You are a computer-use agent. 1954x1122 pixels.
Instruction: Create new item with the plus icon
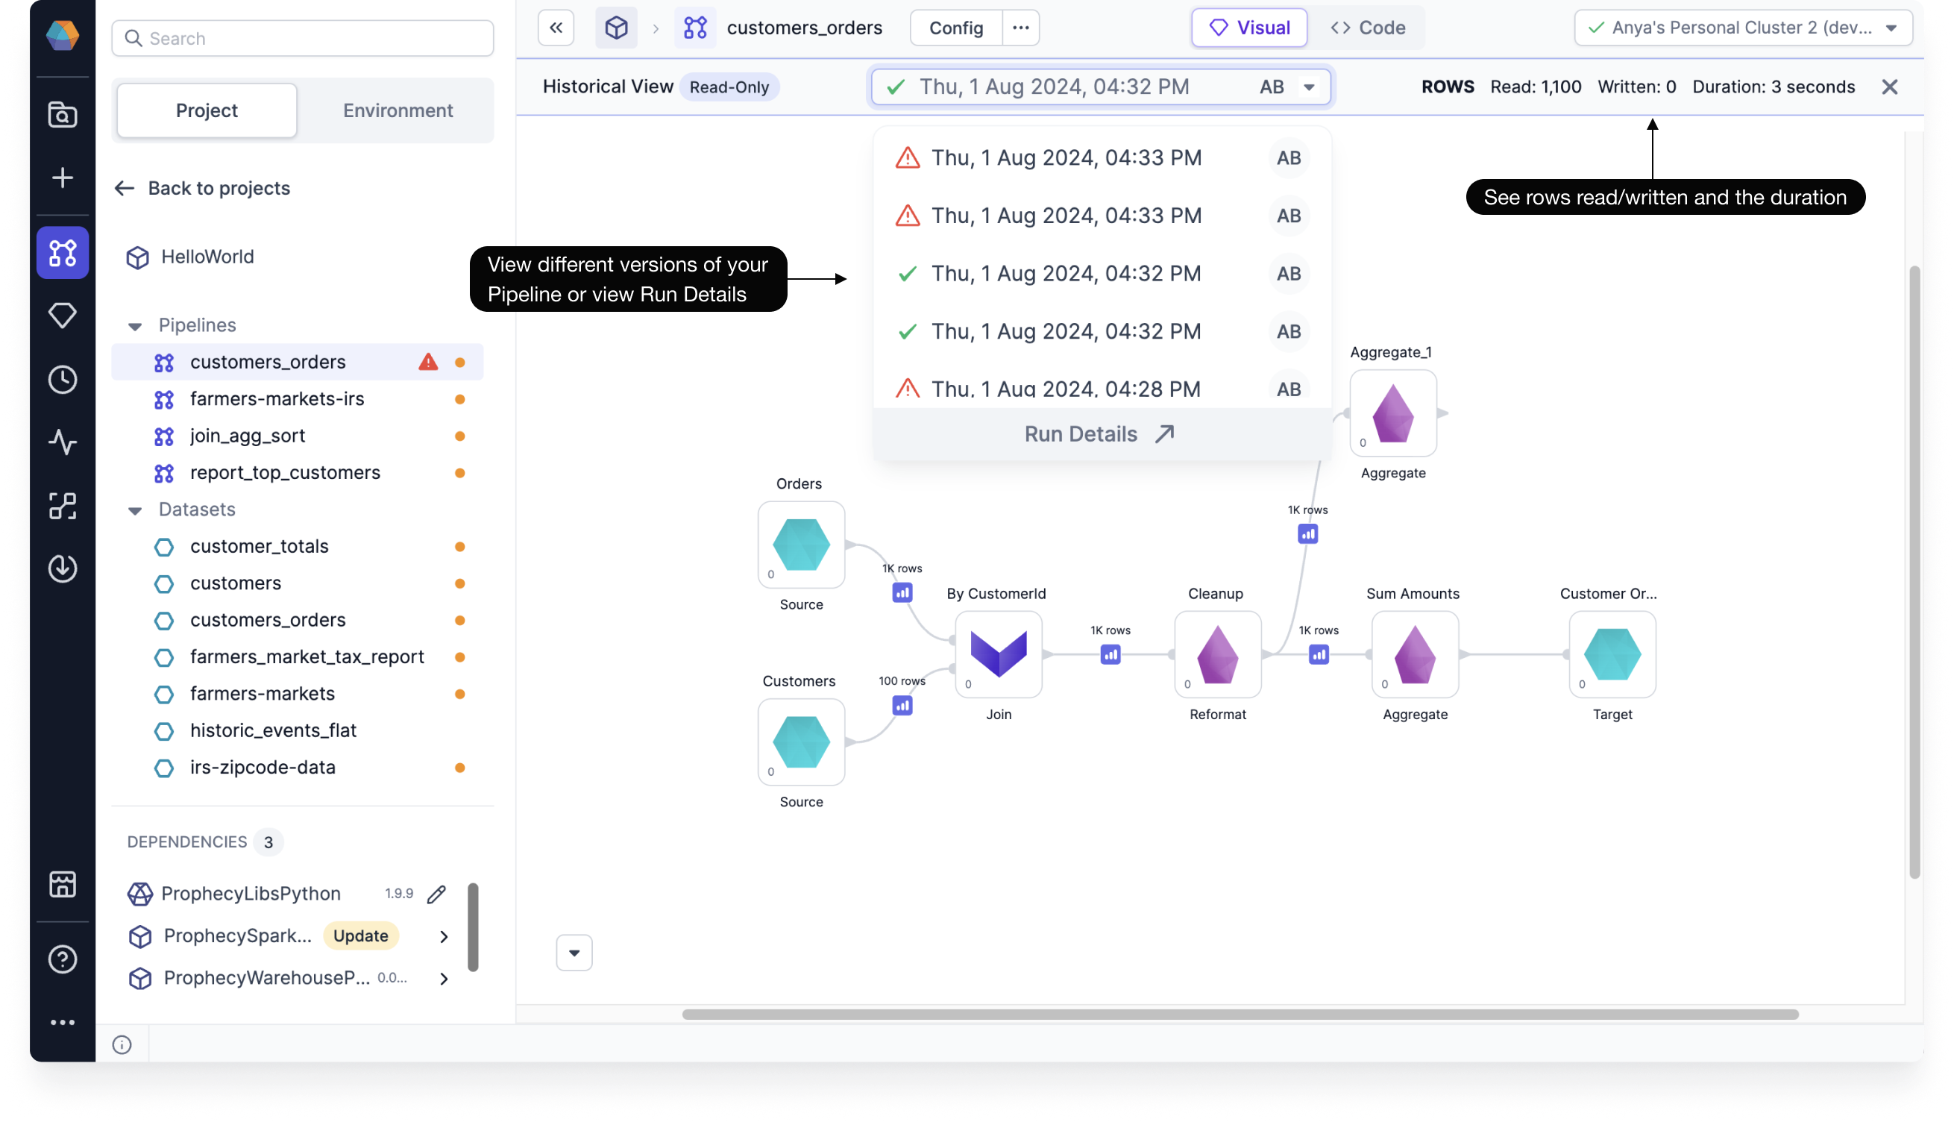click(63, 178)
